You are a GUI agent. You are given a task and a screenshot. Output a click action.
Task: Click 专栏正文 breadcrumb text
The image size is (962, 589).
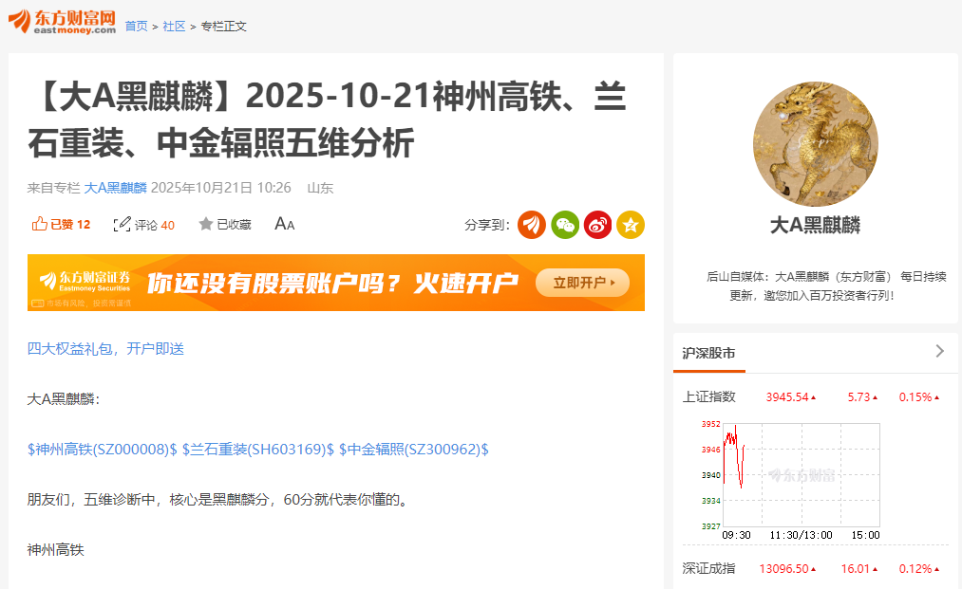click(x=224, y=27)
